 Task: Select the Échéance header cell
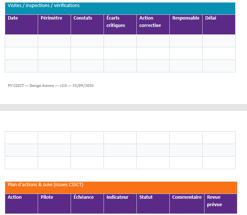pyautogui.click(x=87, y=204)
